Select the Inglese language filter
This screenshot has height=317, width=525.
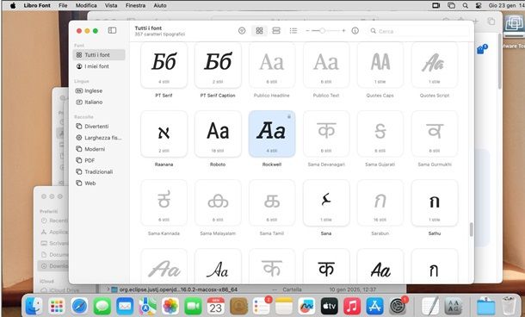pyautogui.click(x=99, y=90)
